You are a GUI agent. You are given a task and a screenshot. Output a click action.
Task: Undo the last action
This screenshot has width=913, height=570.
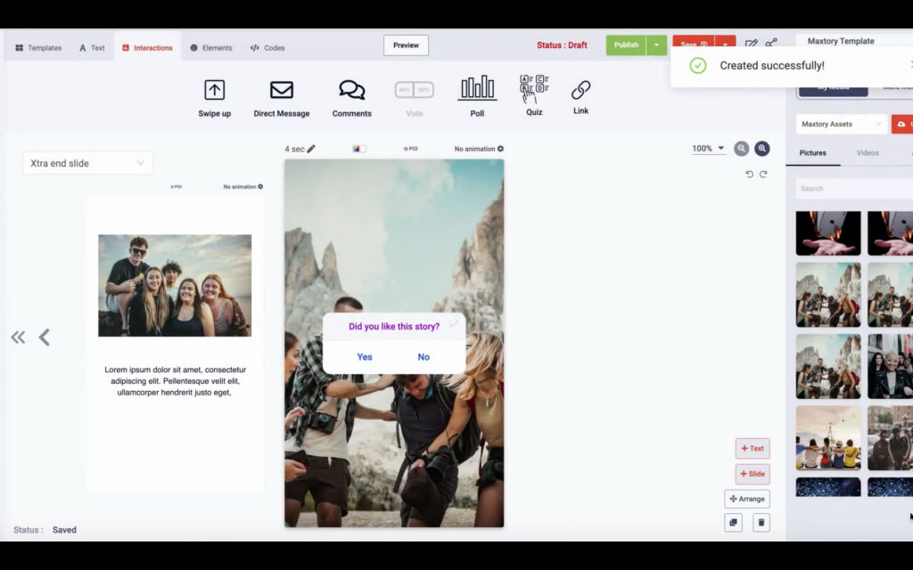click(x=749, y=174)
